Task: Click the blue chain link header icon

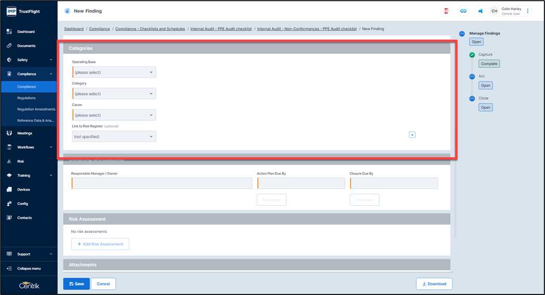Action: (x=463, y=11)
